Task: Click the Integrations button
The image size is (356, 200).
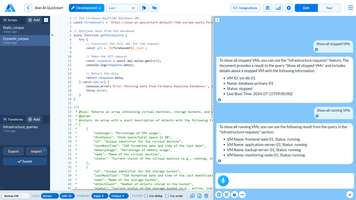Action: (245, 8)
